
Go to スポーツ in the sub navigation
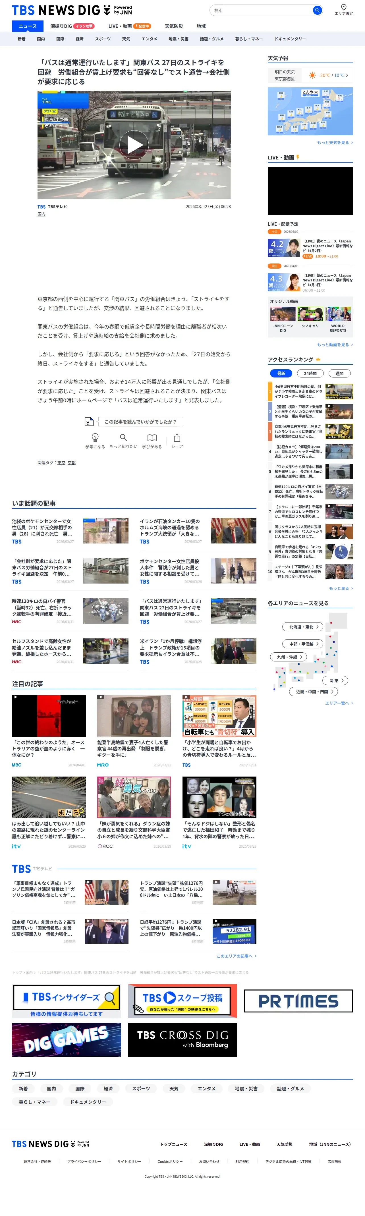coord(103,39)
